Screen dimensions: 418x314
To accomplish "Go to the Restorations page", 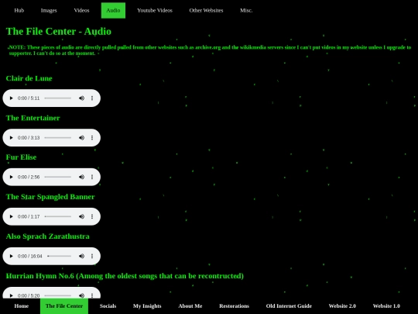I will [235, 306].
